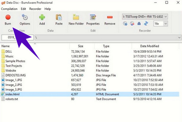Add files with green plus icon
182x122 pixels.
42,20
